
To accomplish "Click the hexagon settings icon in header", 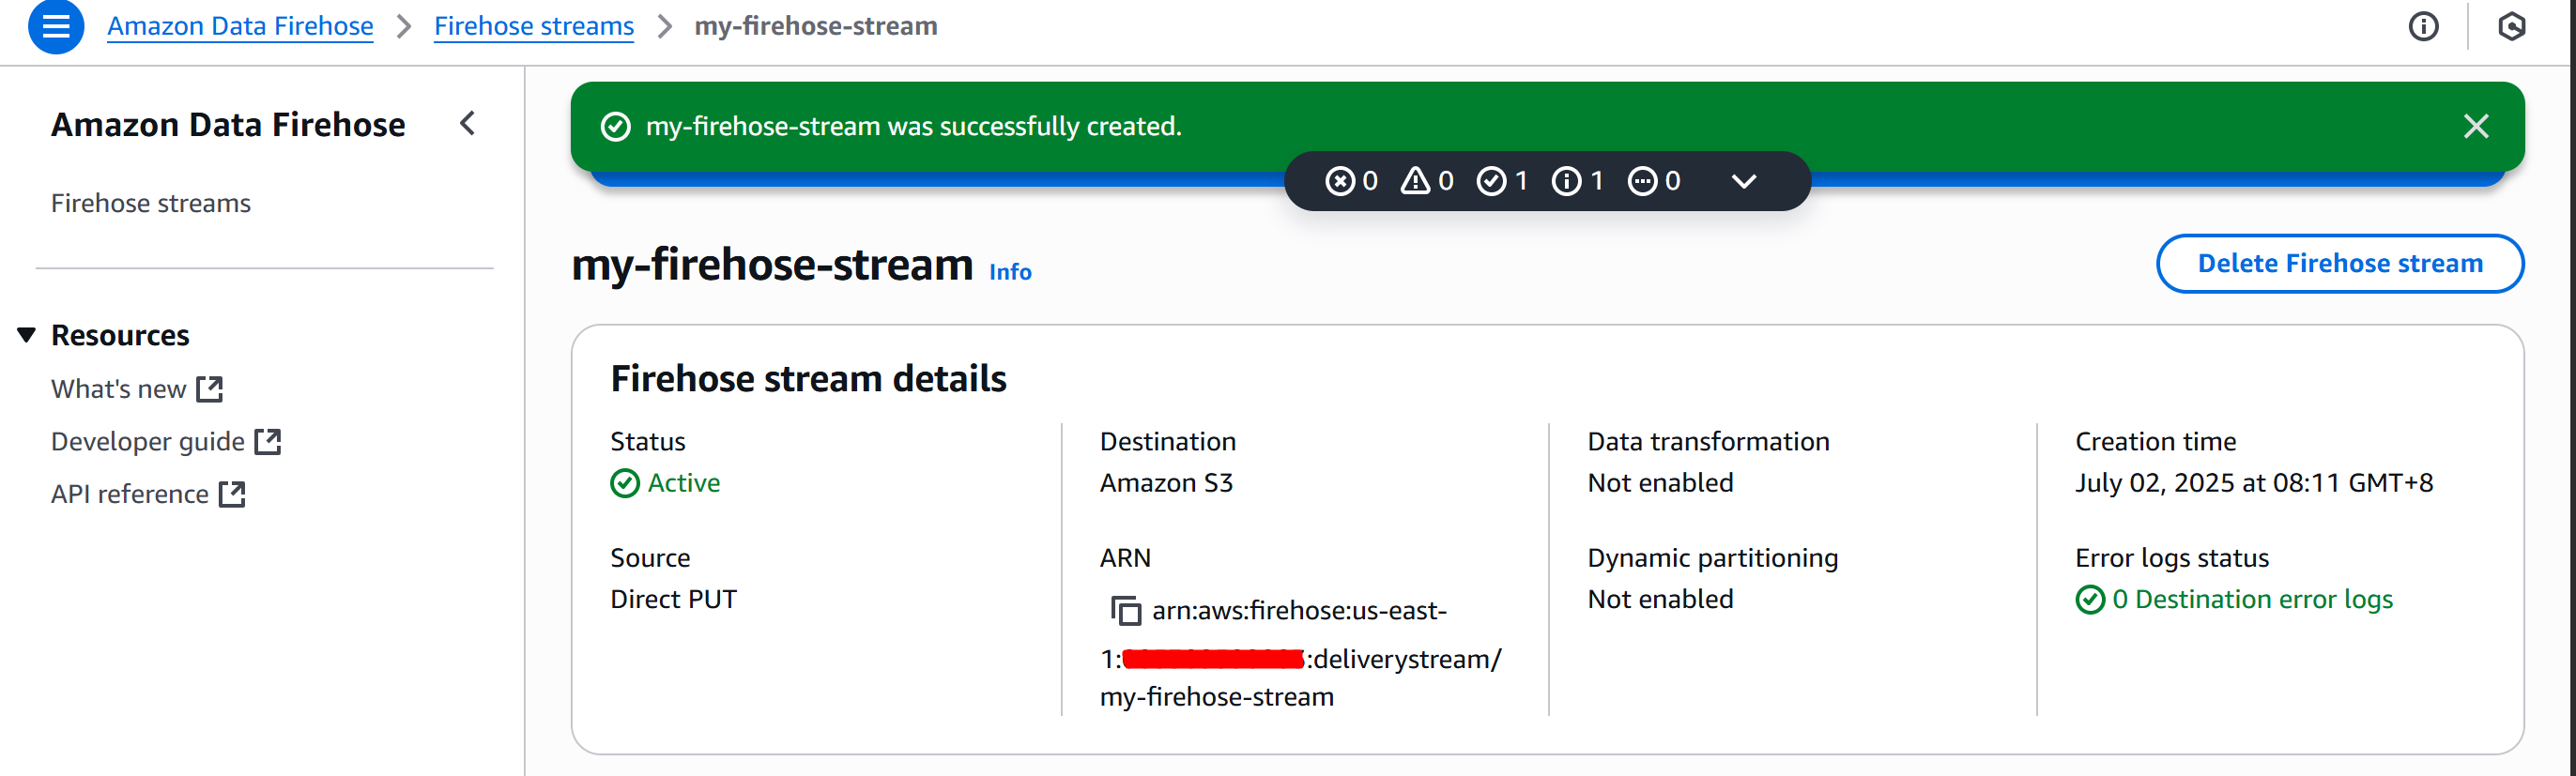I will (x=2511, y=27).
